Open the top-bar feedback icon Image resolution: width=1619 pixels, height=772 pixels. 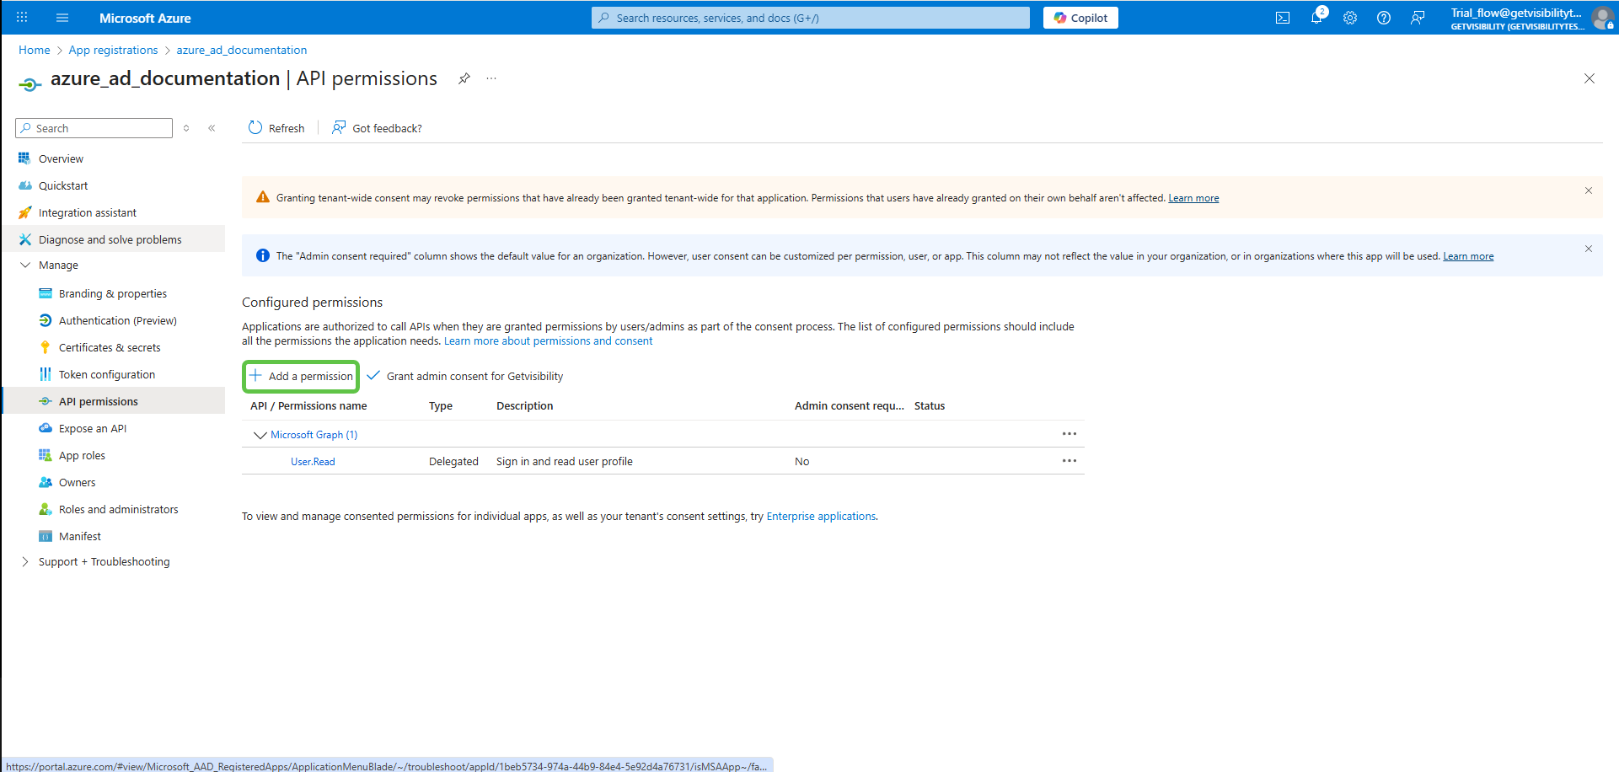coord(1418,18)
